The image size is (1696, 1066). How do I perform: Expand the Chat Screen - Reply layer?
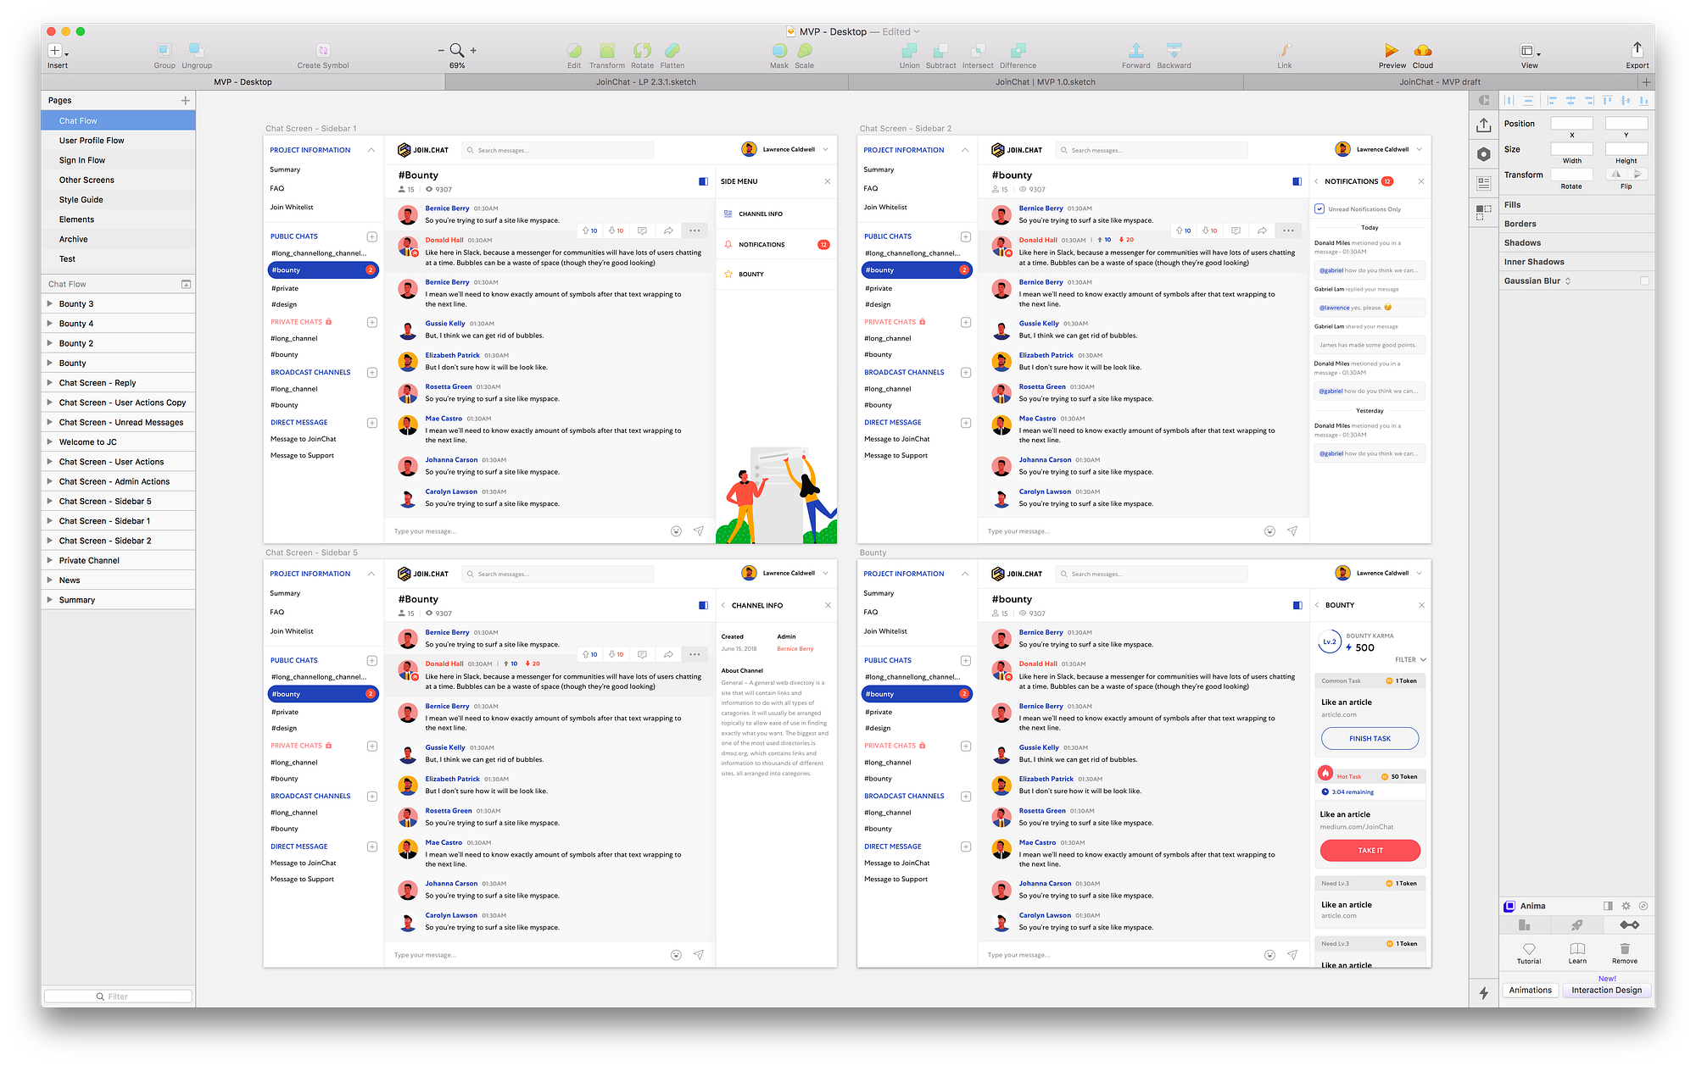click(x=49, y=383)
